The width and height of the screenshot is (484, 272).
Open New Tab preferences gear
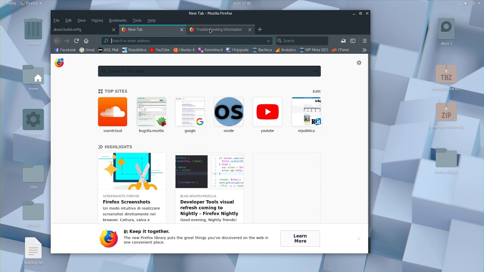click(x=359, y=63)
